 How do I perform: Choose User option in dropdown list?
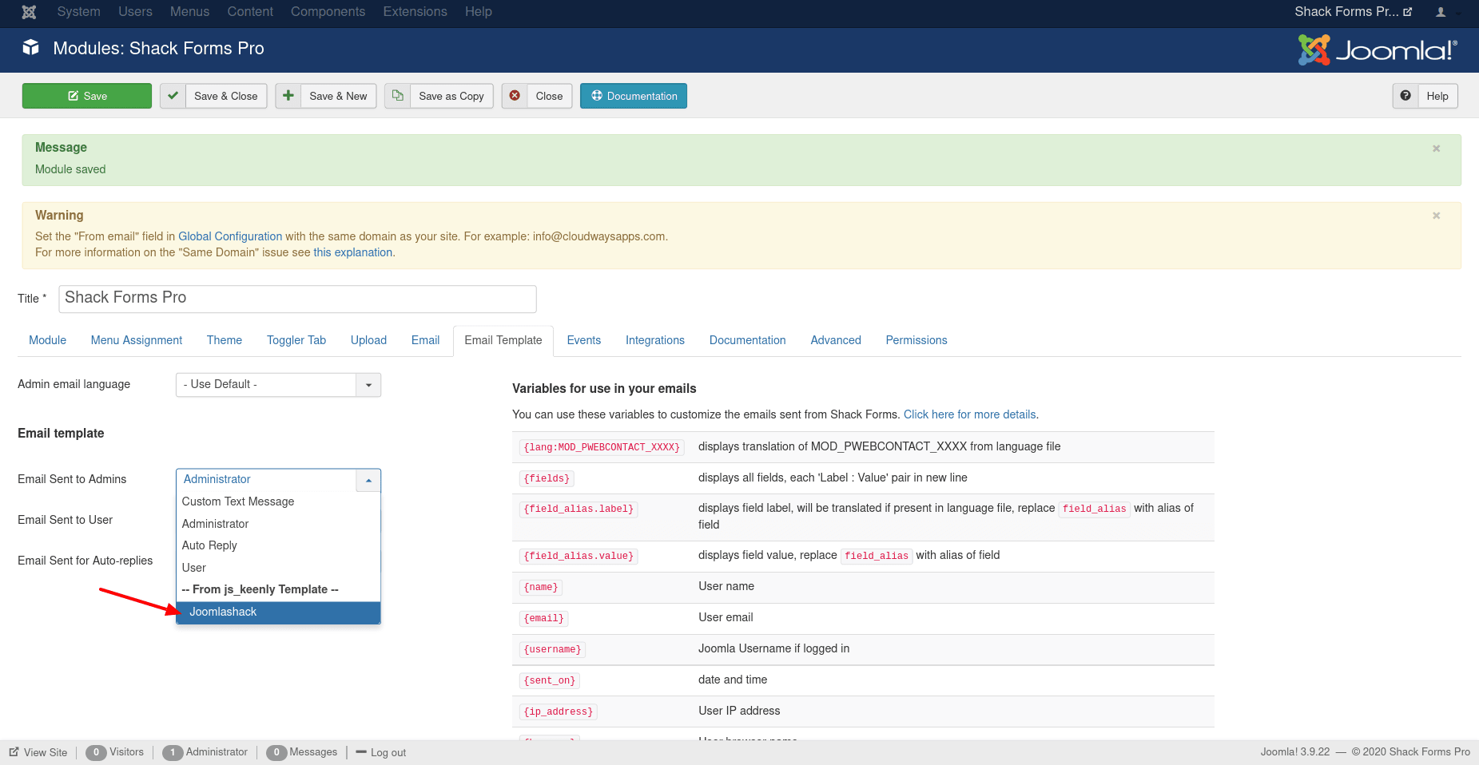click(x=278, y=568)
